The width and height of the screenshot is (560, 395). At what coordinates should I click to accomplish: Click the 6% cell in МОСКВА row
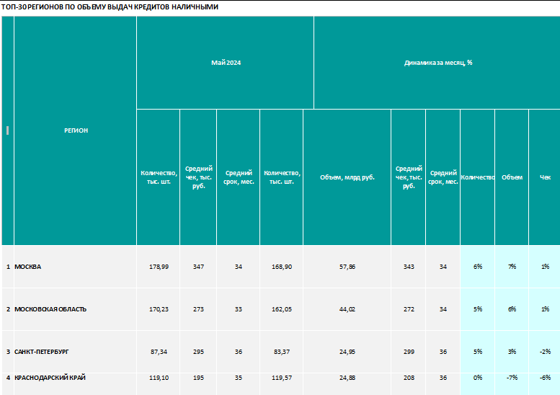coord(478,267)
